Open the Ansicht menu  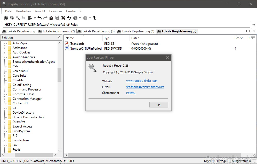[40, 11]
